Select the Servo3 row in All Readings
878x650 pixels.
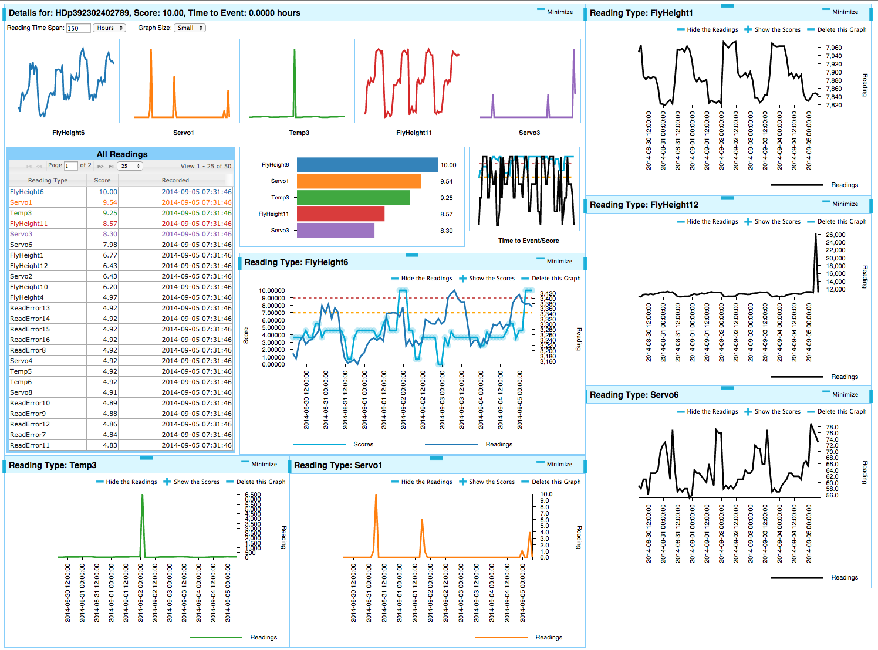(x=121, y=234)
